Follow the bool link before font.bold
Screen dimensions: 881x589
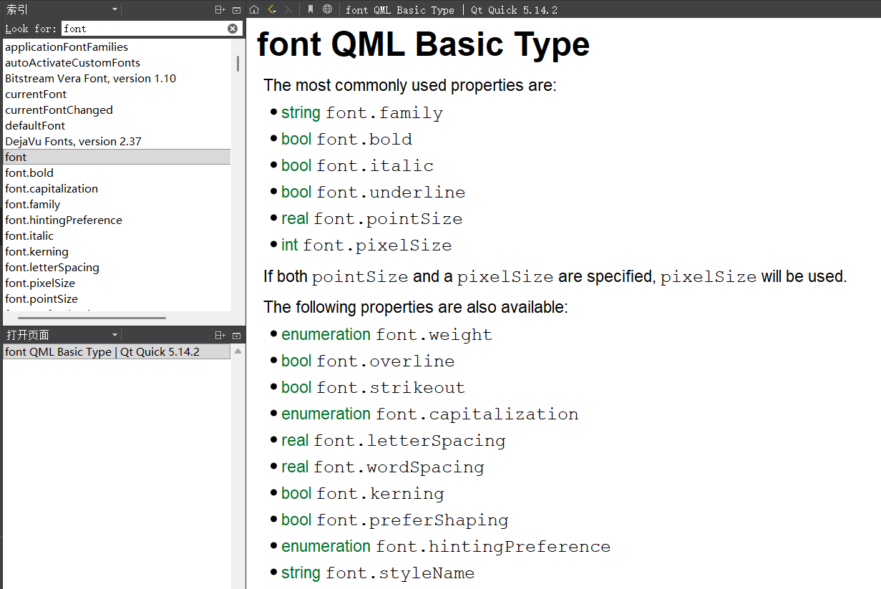296,140
